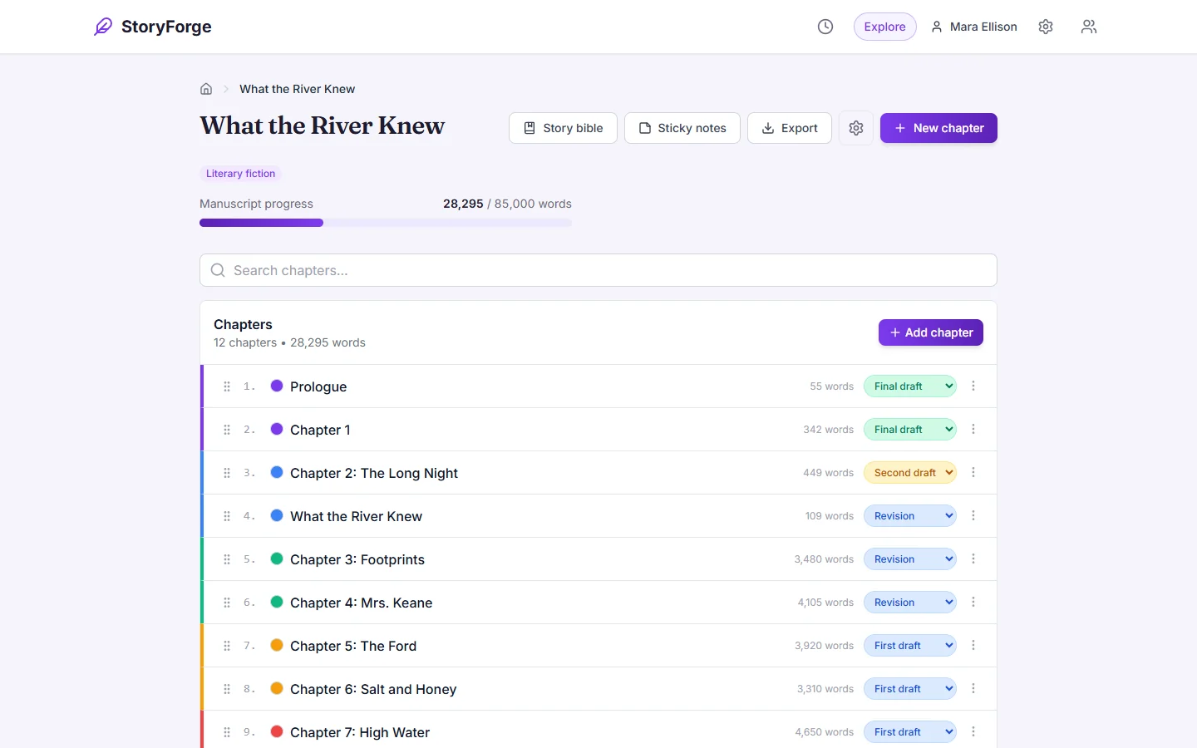Change status of What the River Knew chapter
Viewport: 1197px width, 748px height.
[x=910, y=516]
